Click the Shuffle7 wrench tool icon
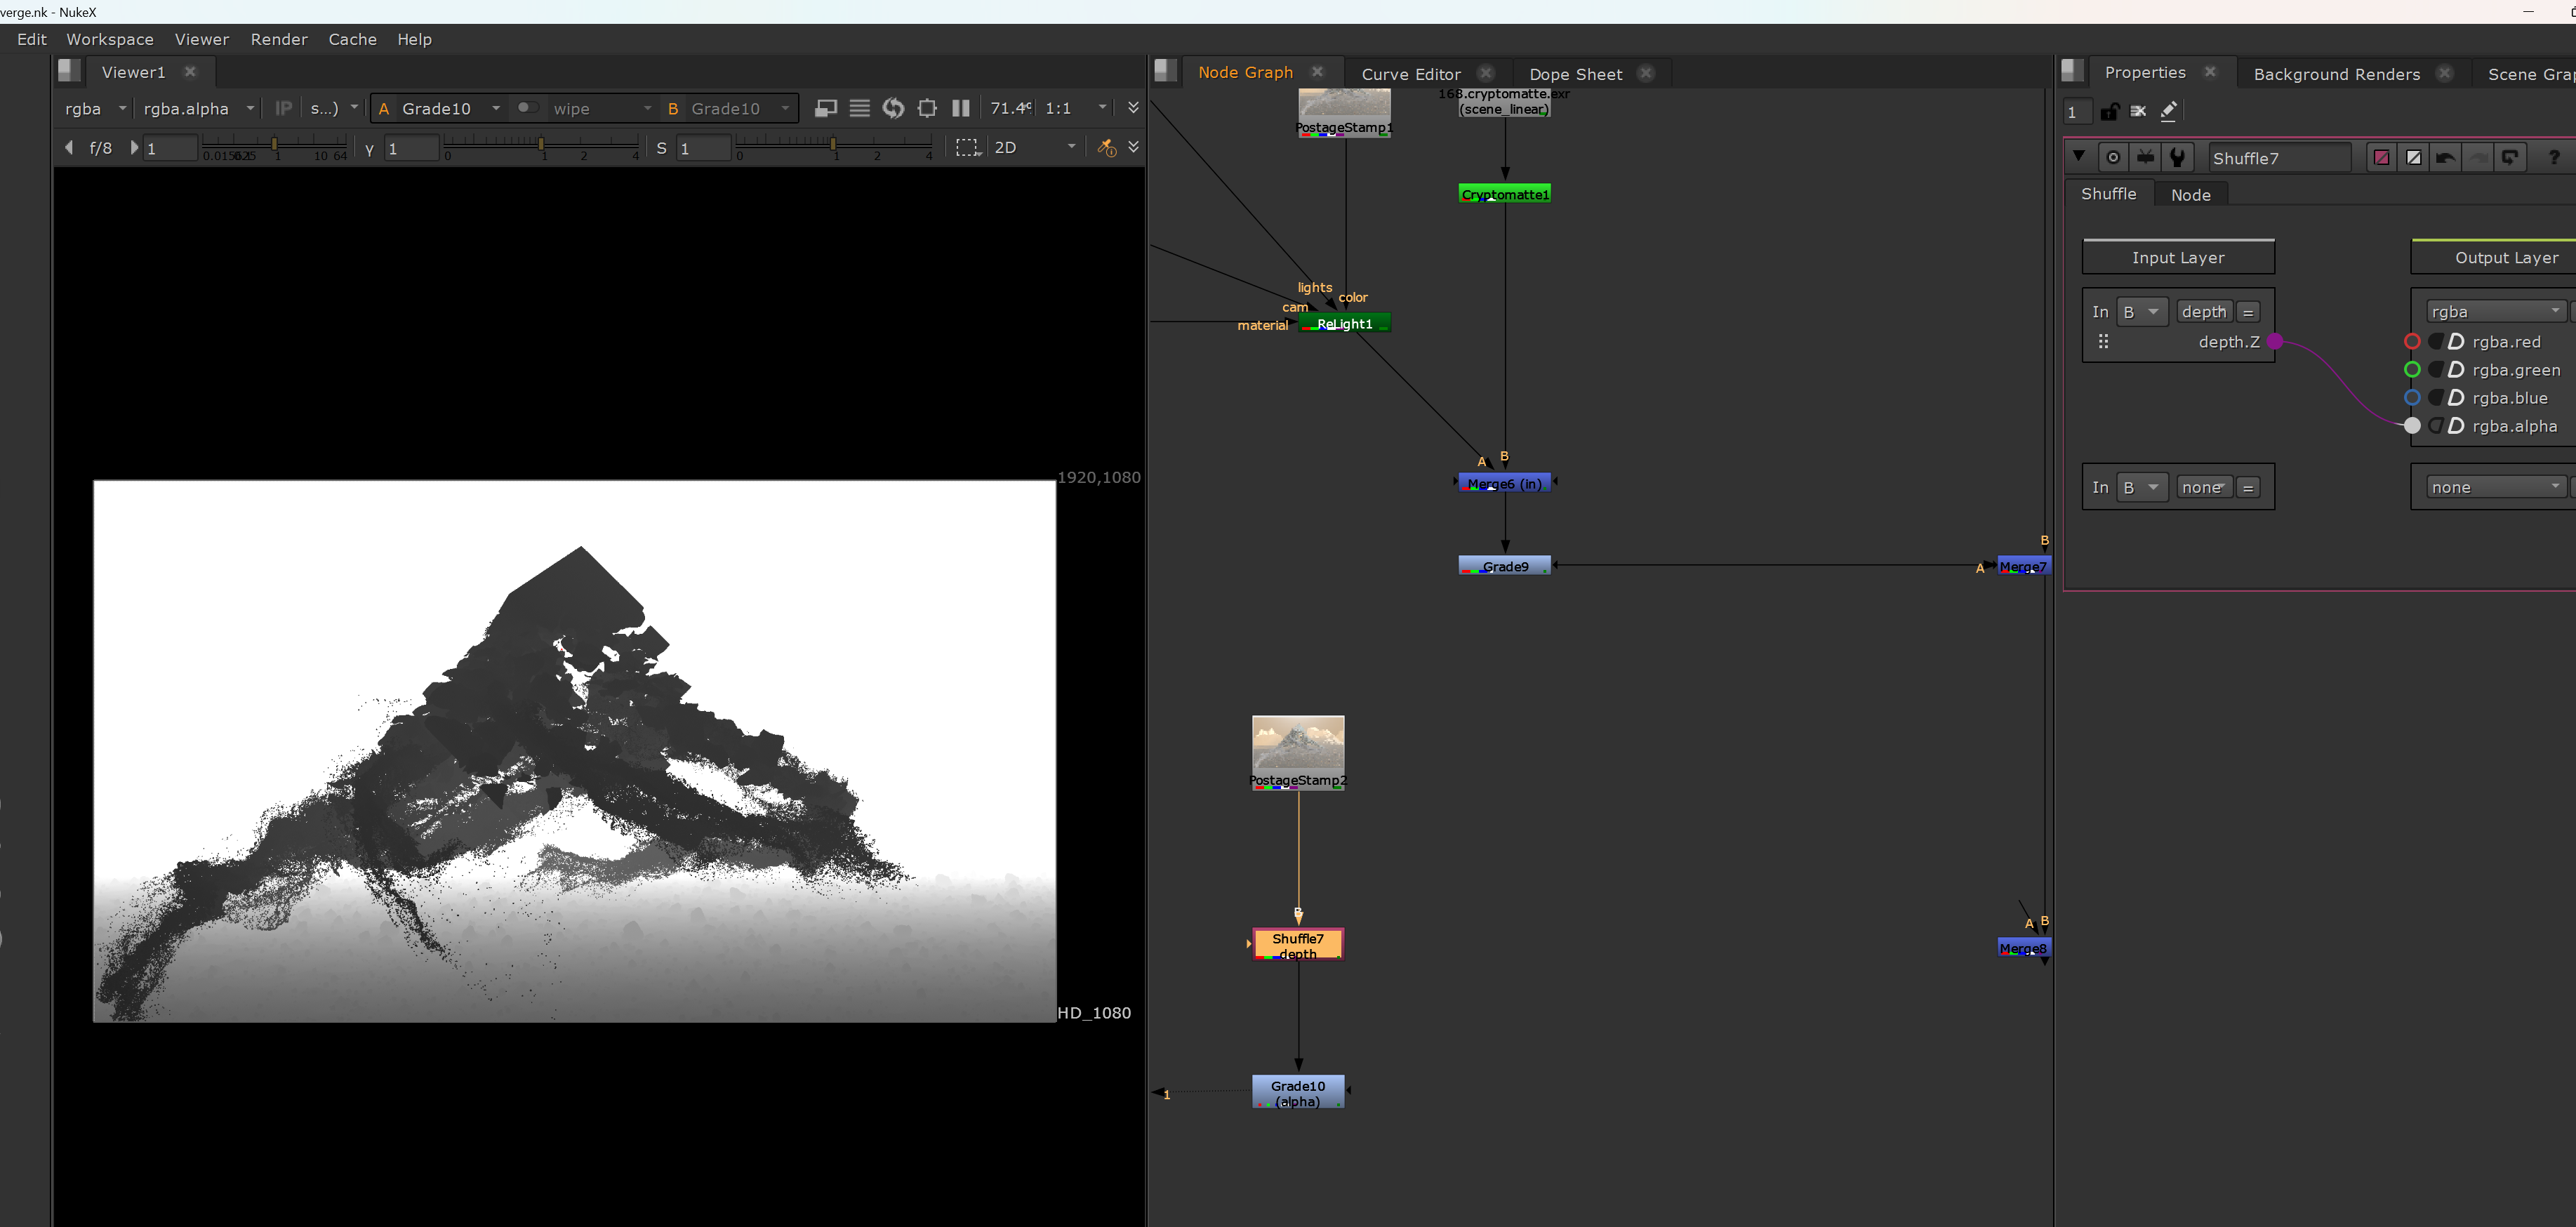Viewport: 2576px width, 1227px height. coord(2177,157)
